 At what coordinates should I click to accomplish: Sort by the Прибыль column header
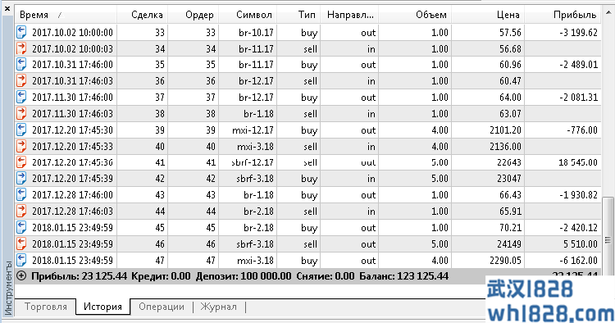[x=563, y=15]
